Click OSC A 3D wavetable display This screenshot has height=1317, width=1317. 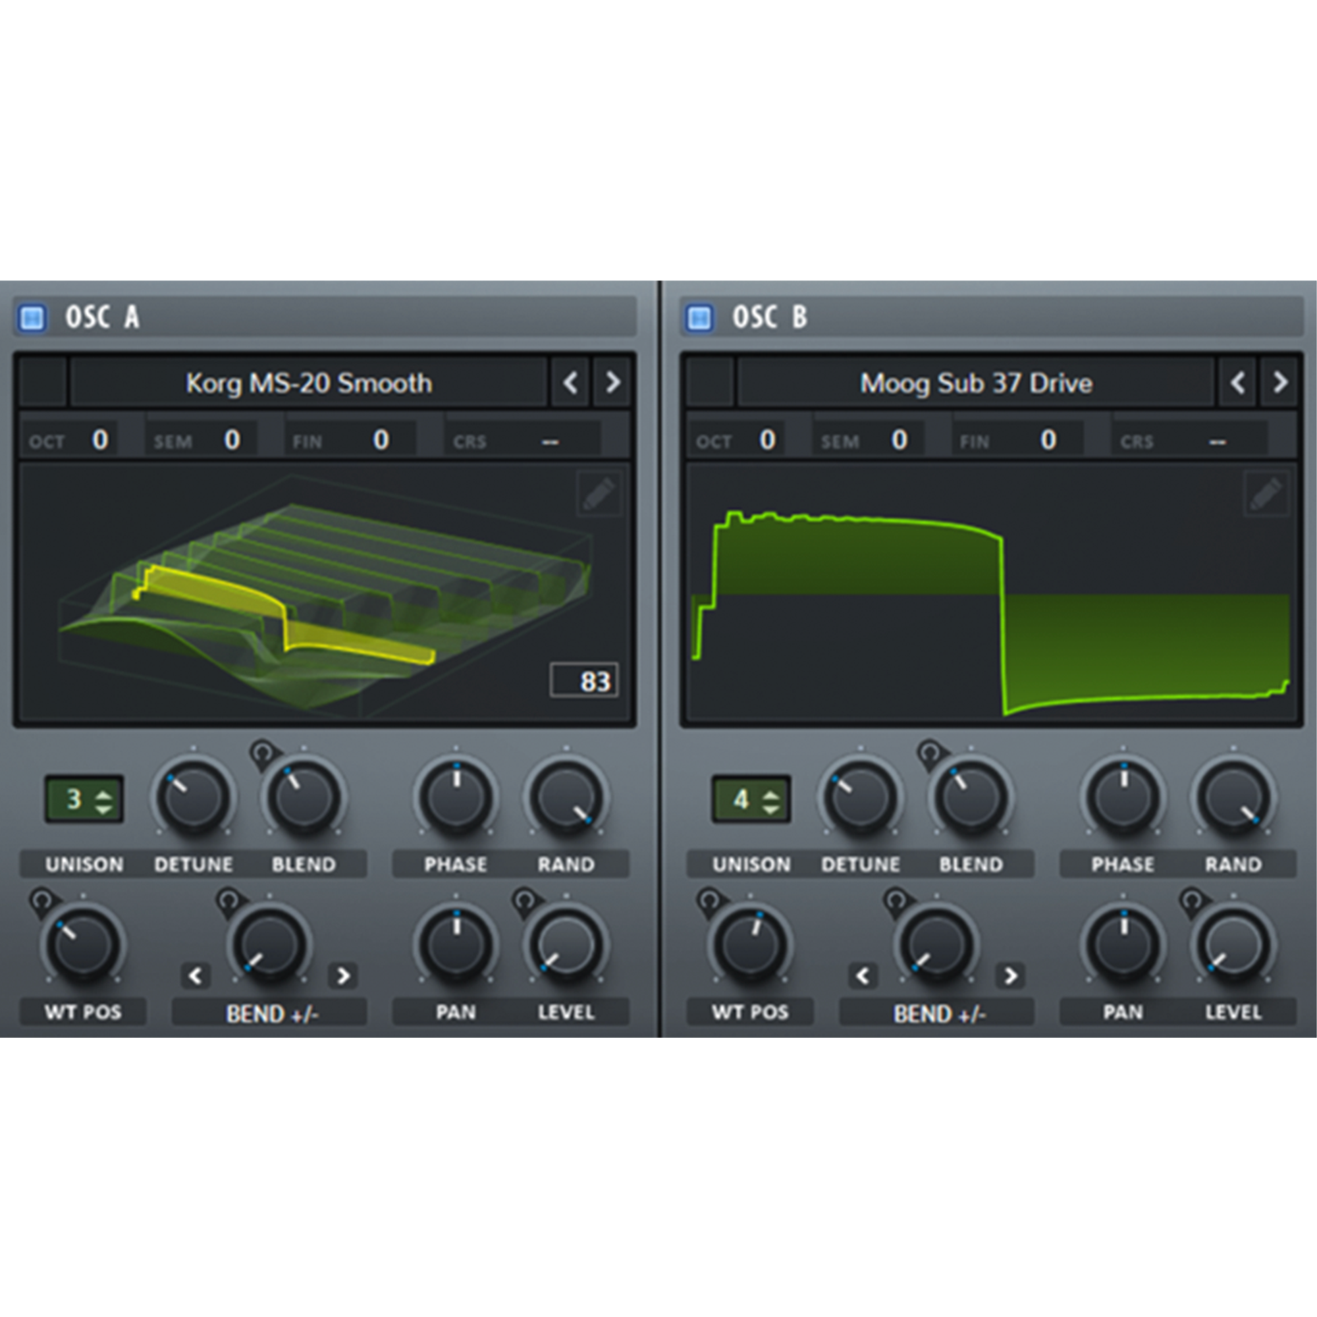click(325, 593)
